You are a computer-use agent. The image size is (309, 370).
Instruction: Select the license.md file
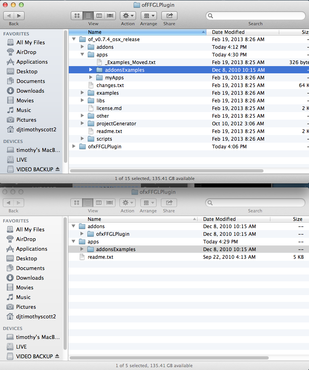(x=109, y=108)
